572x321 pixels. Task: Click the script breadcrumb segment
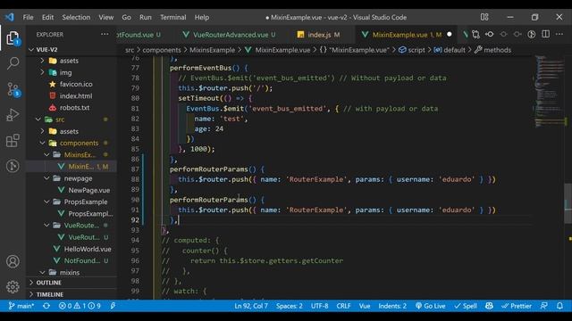coord(412,50)
